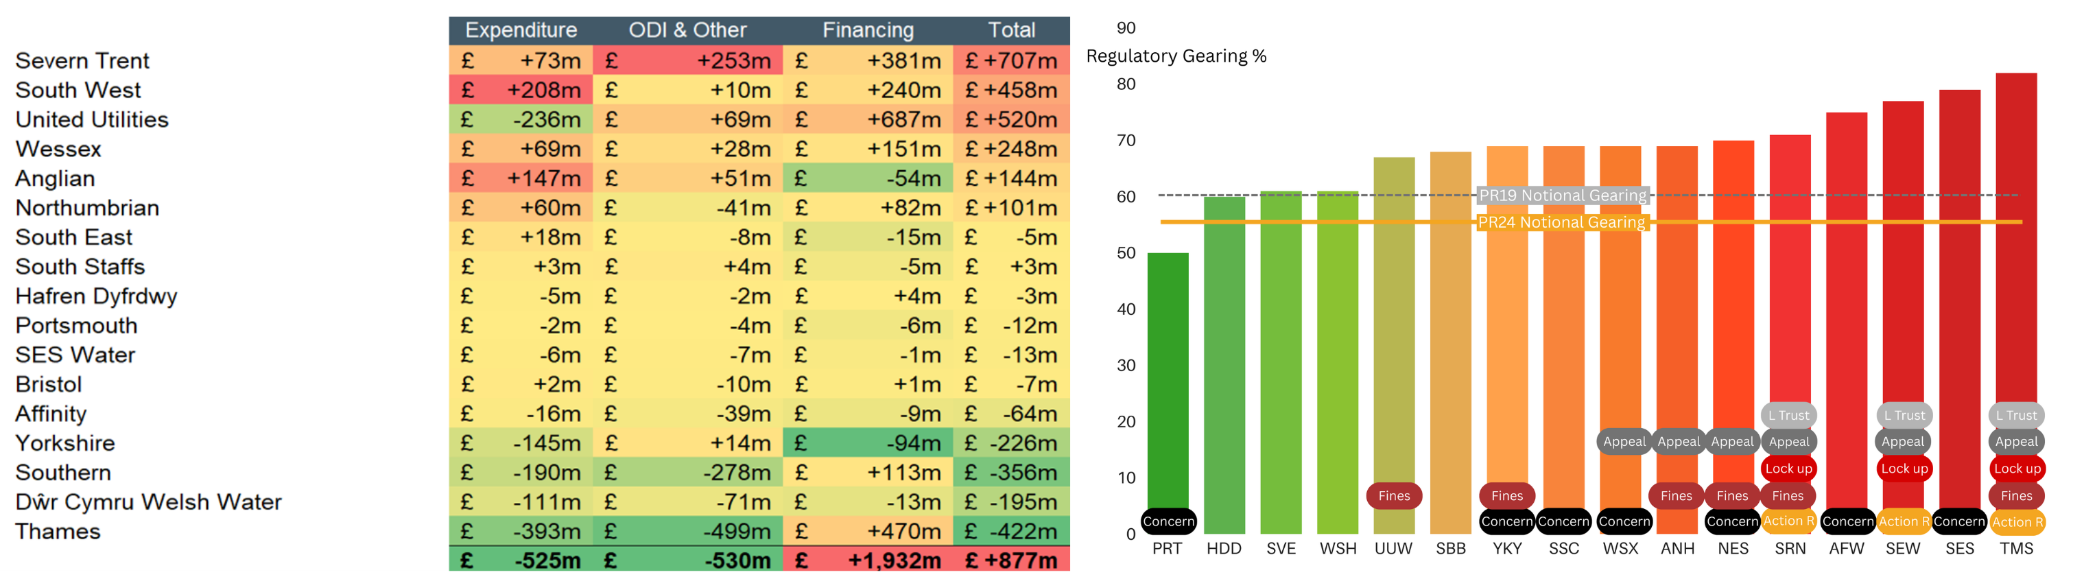
Task: Click Severn Trent's +707m total cell
Action: pyautogui.click(x=1011, y=60)
